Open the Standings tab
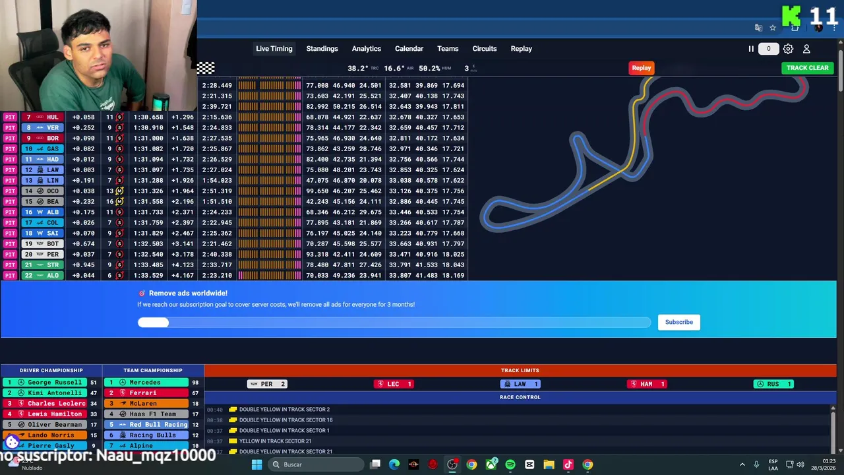This screenshot has height=475, width=844. point(322,49)
